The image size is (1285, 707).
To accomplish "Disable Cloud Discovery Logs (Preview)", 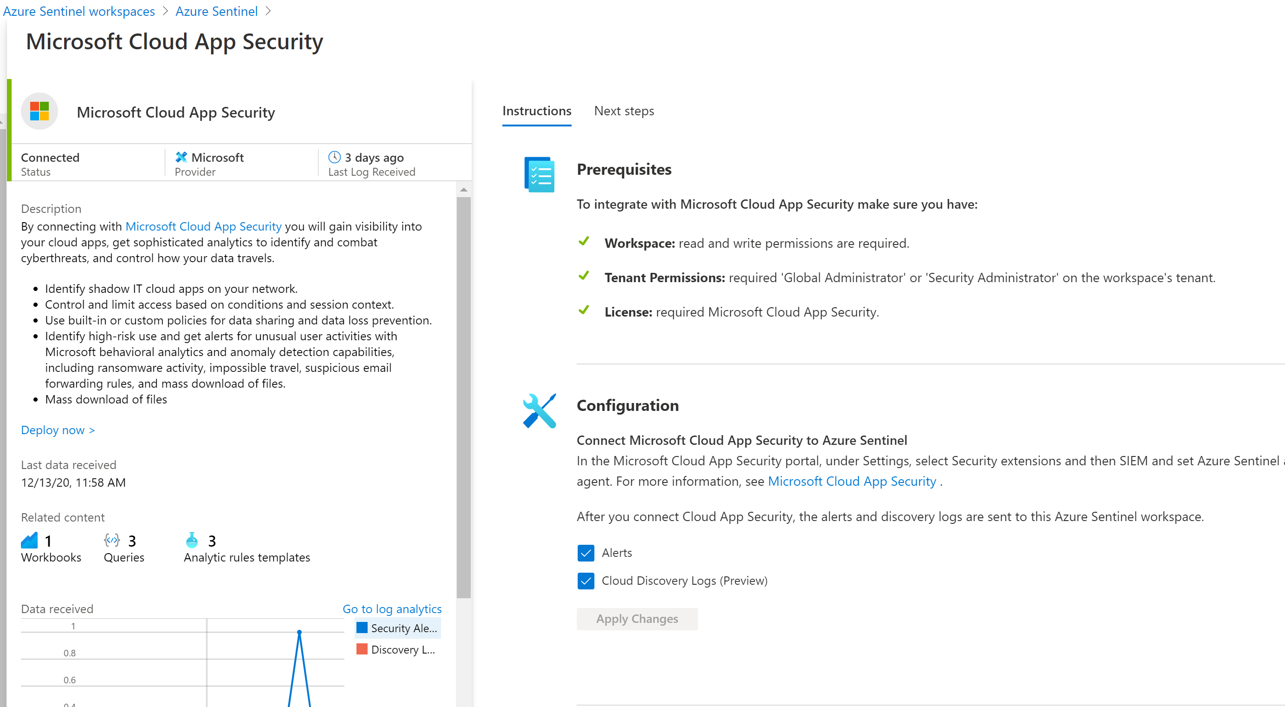I will [586, 580].
